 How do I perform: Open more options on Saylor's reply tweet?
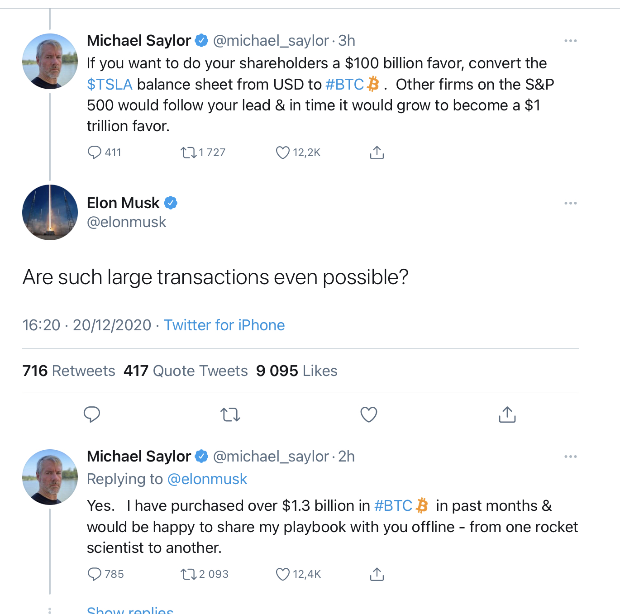(x=570, y=457)
